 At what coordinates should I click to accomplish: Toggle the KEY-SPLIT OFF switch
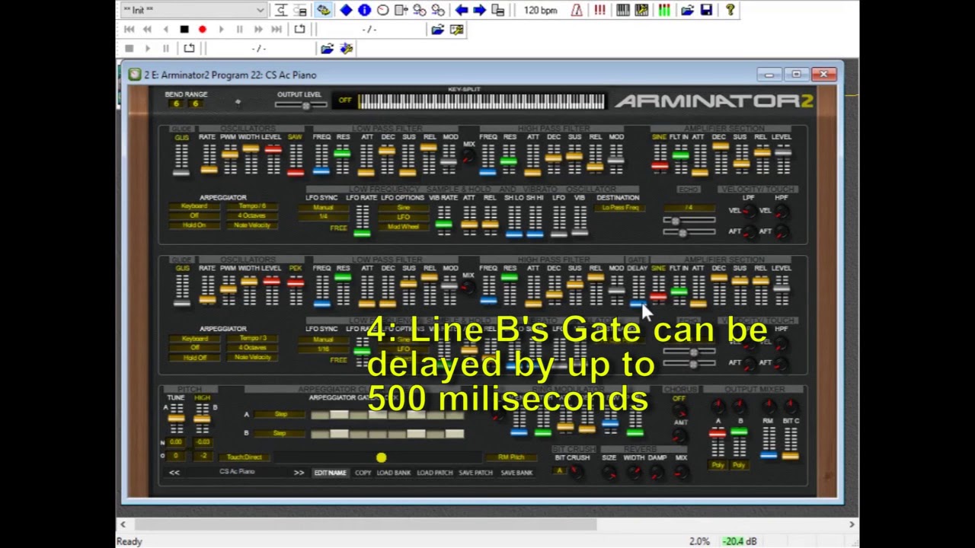tap(345, 100)
